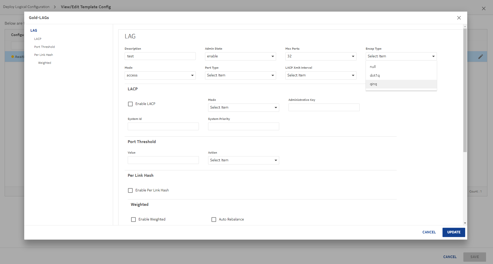The height and width of the screenshot is (264, 493).
Task: Choose null from Encap Type list
Action: click(x=401, y=67)
